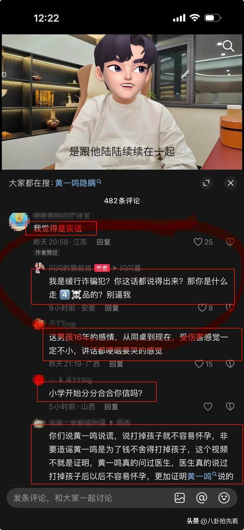Close the comments panel
The image size is (244, 530).
231,183
